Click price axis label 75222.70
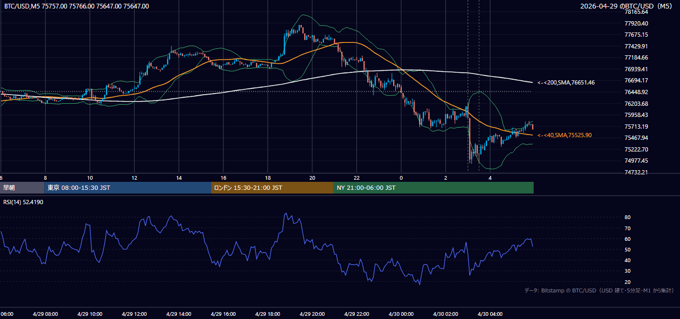 (x=636, y=149)
